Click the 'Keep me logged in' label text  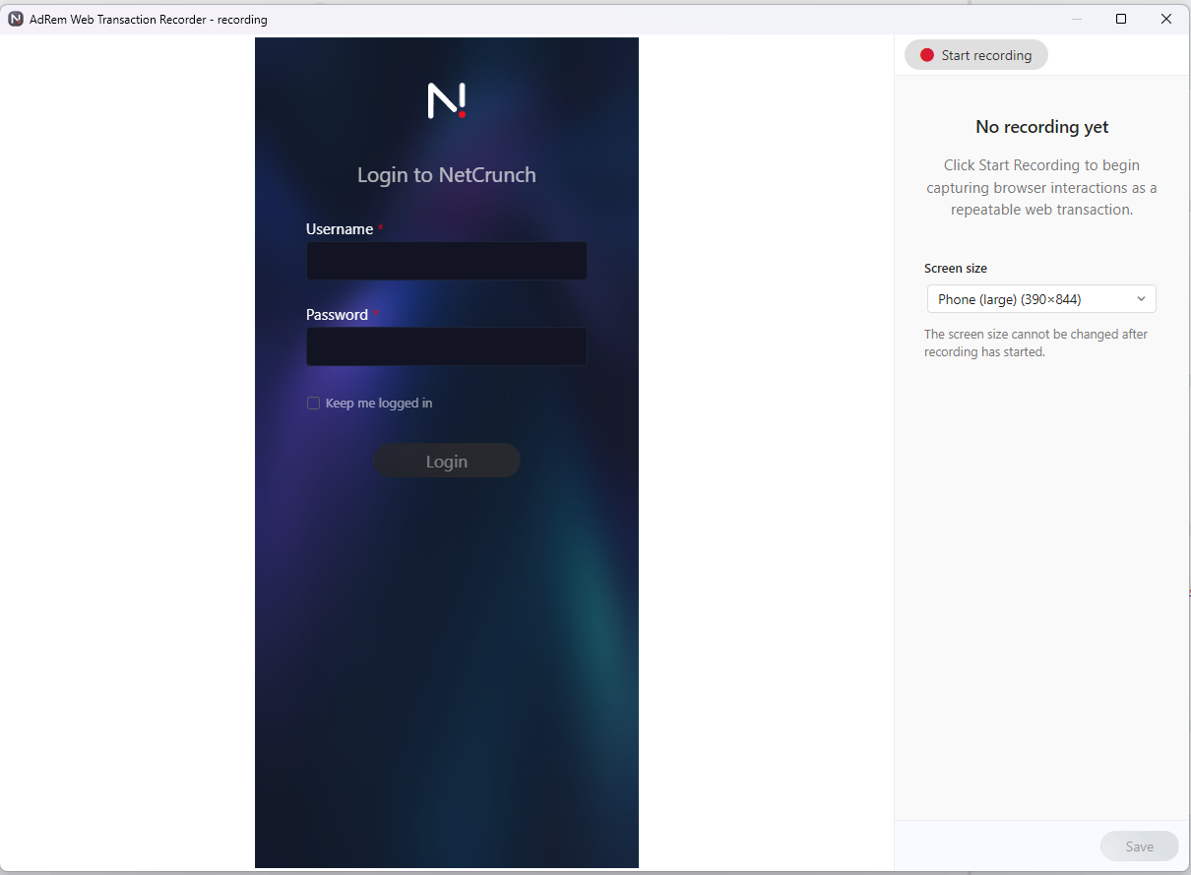[379, 403]
